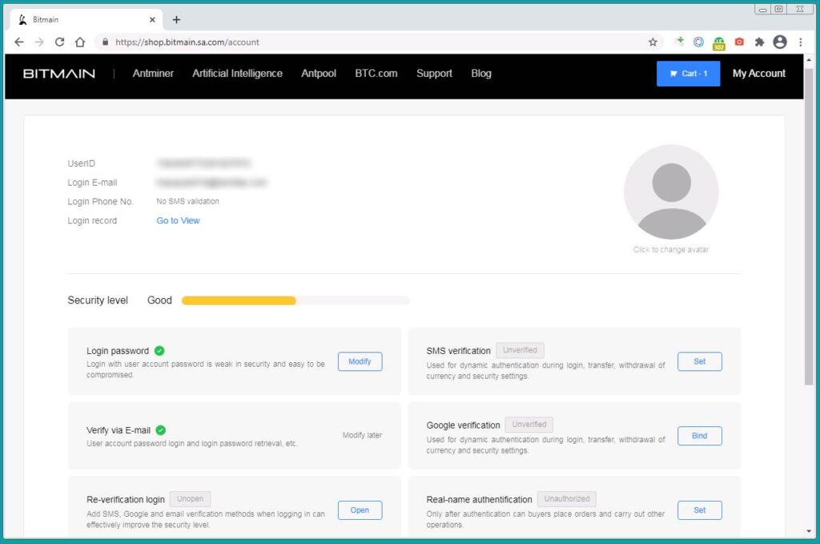Bookmark this page with the star icon

point(653,42)
